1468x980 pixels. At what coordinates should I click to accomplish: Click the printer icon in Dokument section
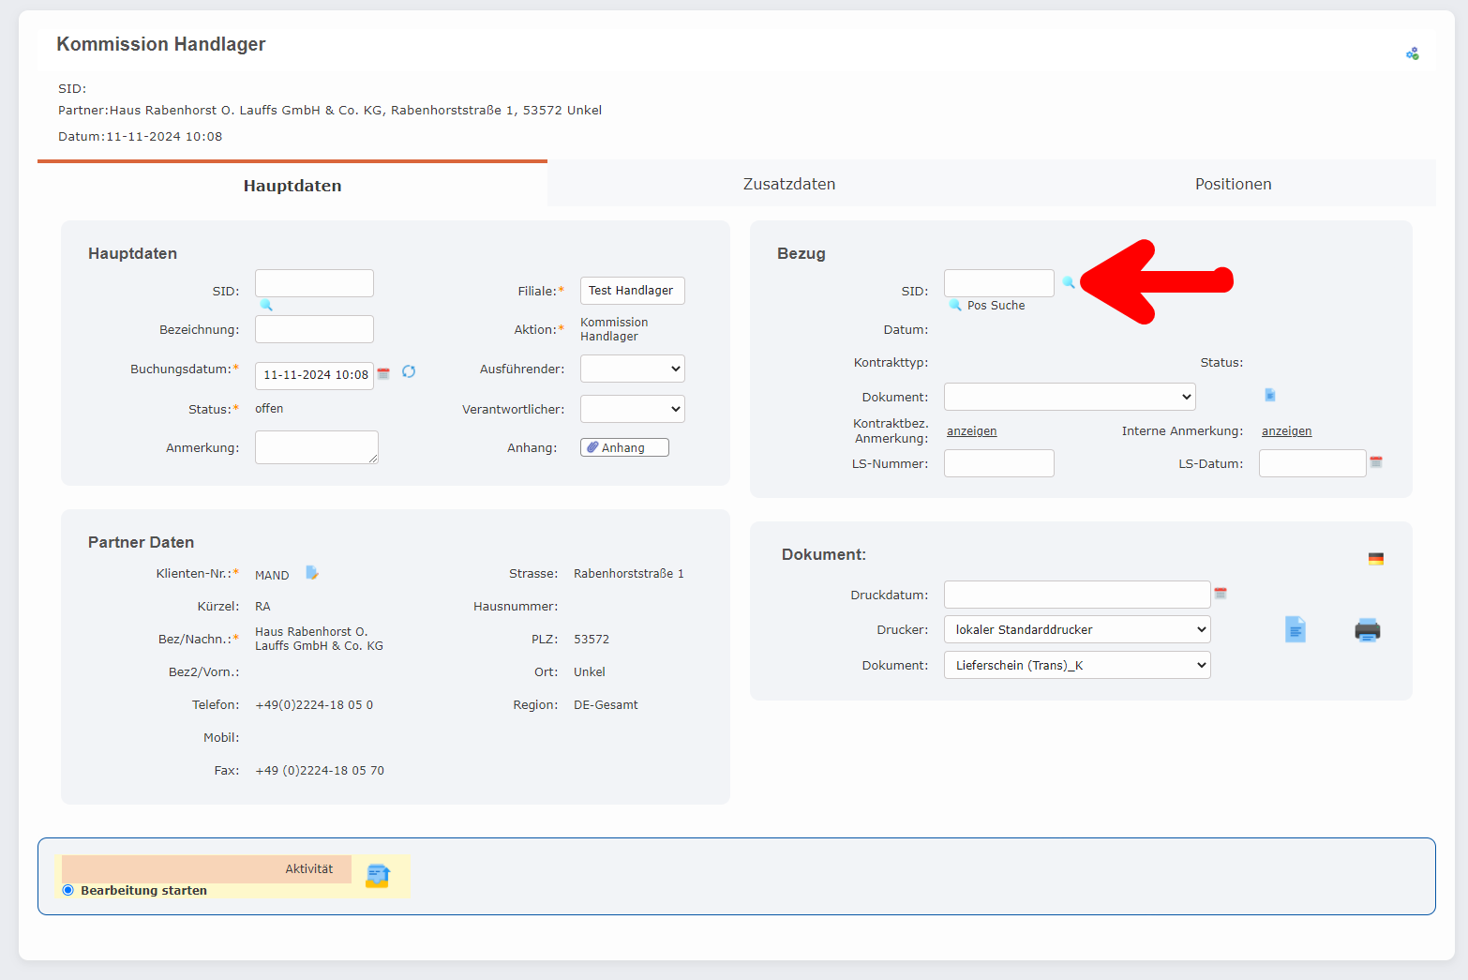click(1367, 630)
